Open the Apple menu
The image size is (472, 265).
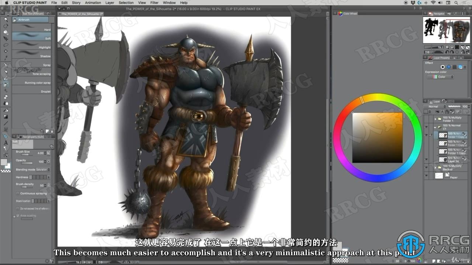pos(6,3)
